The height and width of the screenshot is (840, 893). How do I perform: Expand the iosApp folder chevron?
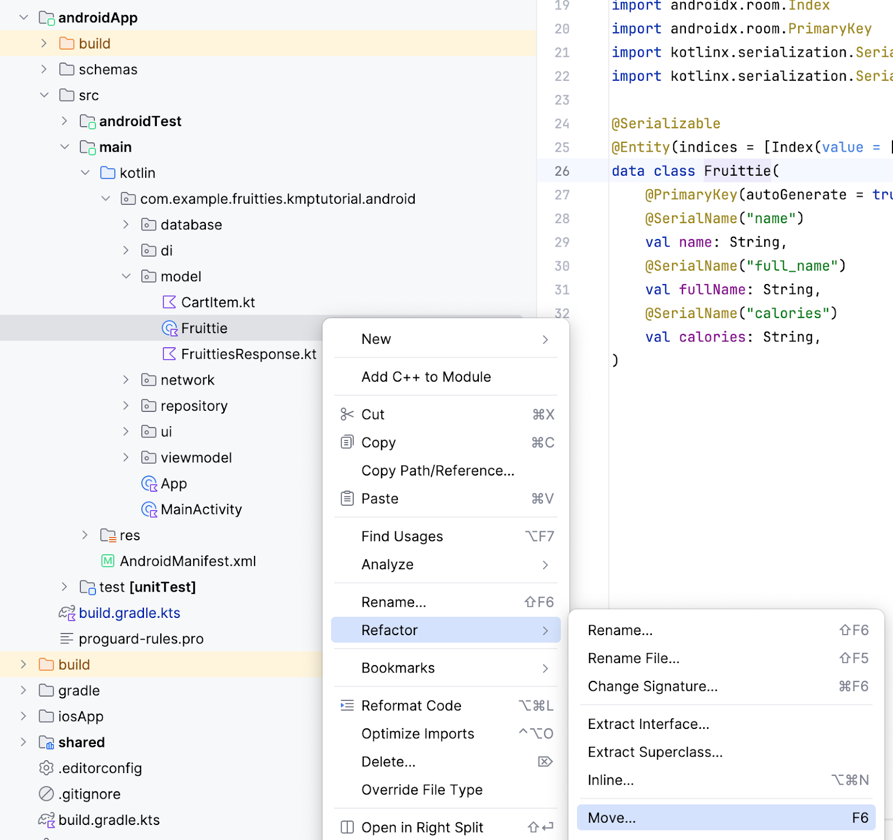coord(23,716)
